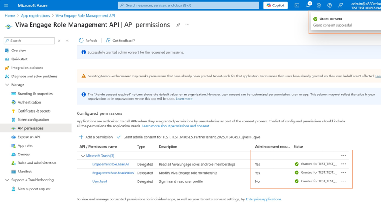The height and width of the screenshot is (204, 381).
Task: Open the Azure portal hamburger menu
Action: click(6, 5)
